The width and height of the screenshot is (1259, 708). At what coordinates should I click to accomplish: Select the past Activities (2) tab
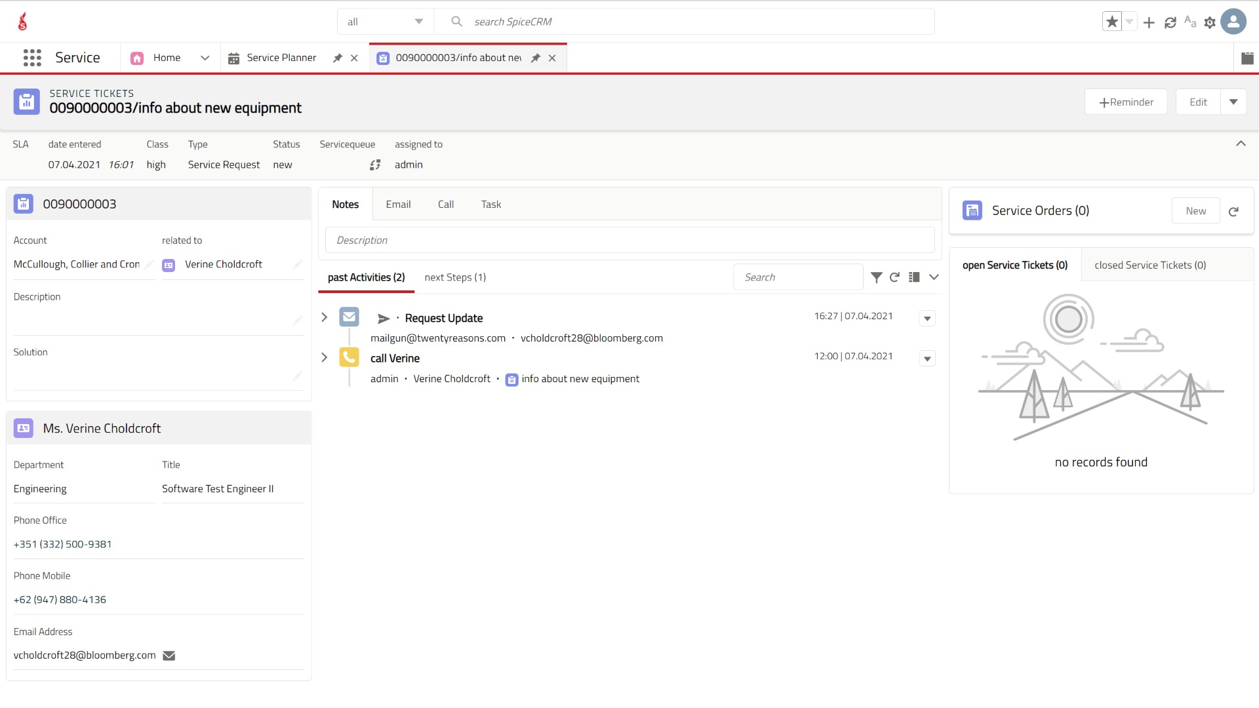coord(367,277)
